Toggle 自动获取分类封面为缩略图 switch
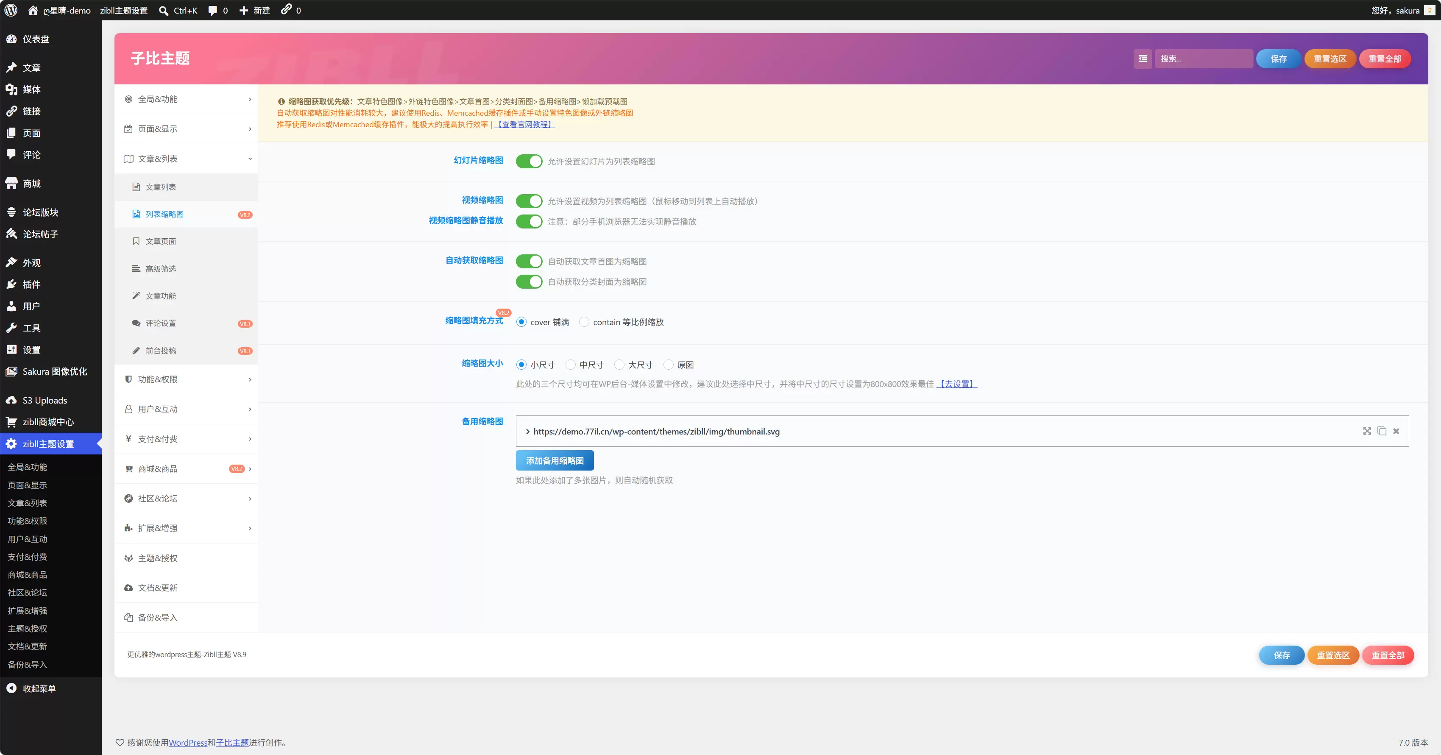Image resolution: width=1441 pixels, height=755 pixels. pyautogui.click(x=529, y=281)
